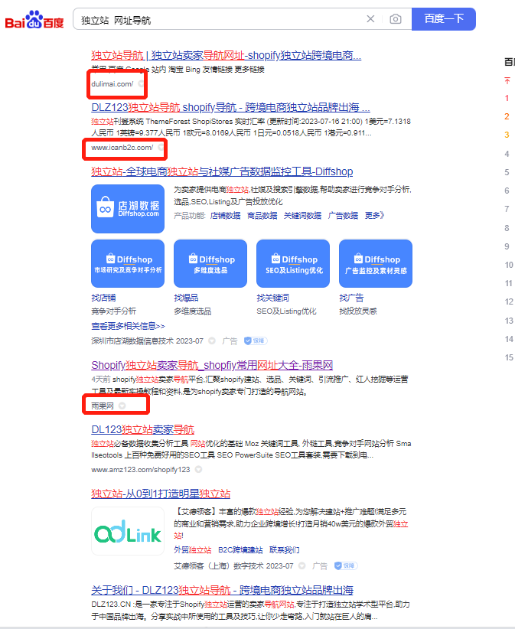515x629 pixels.
Task: Open info icon next to amz123.com URL
Action: 198,469
